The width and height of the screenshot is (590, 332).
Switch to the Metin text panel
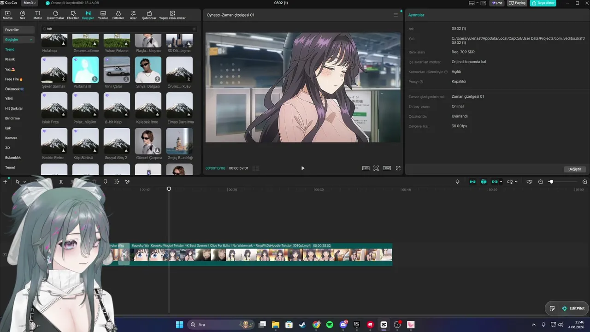click(x=37, y=15)
